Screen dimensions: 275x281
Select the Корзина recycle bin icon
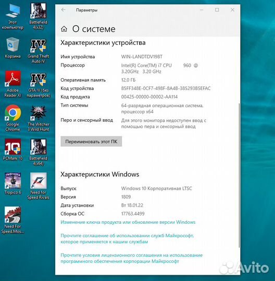pyautogui.click(x=12, y=48)
